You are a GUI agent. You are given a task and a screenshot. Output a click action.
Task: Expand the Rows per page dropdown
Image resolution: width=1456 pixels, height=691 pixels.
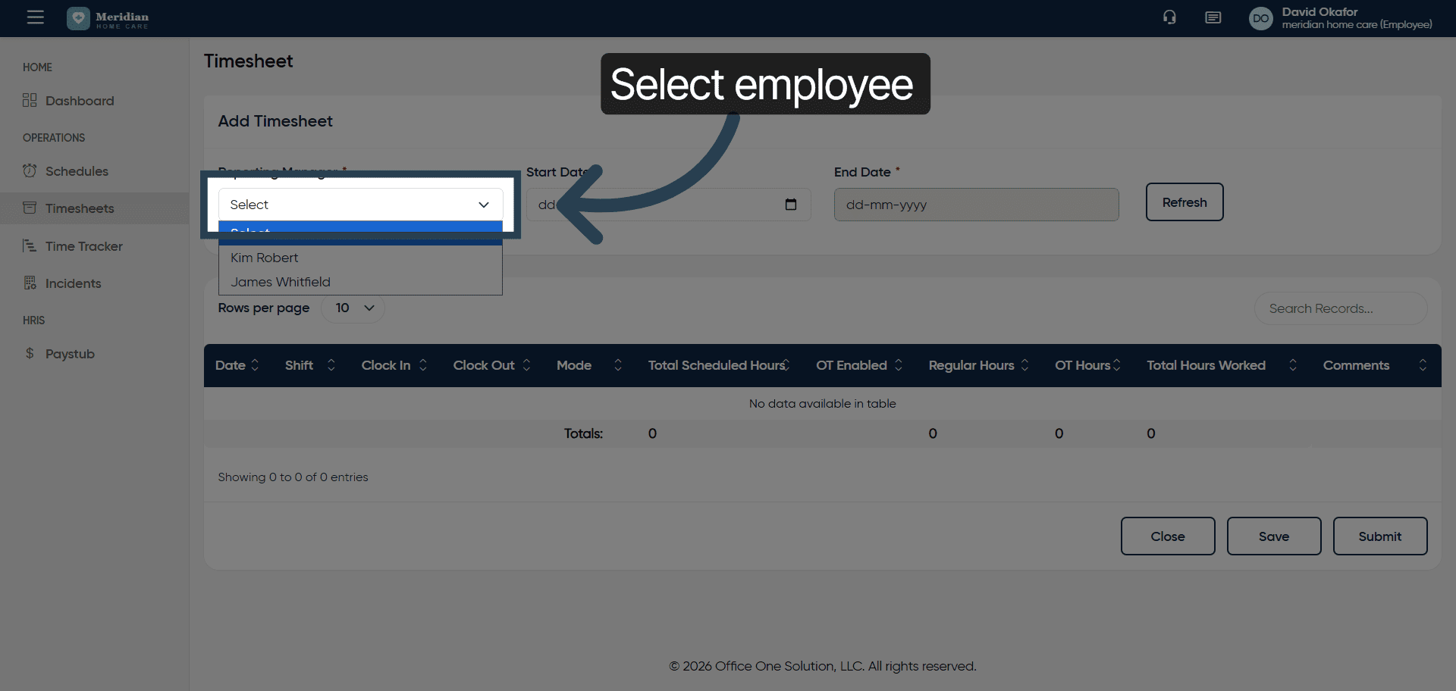point(353,308)
